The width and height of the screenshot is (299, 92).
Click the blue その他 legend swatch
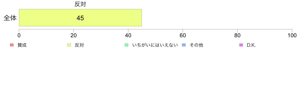click(183, 45)
